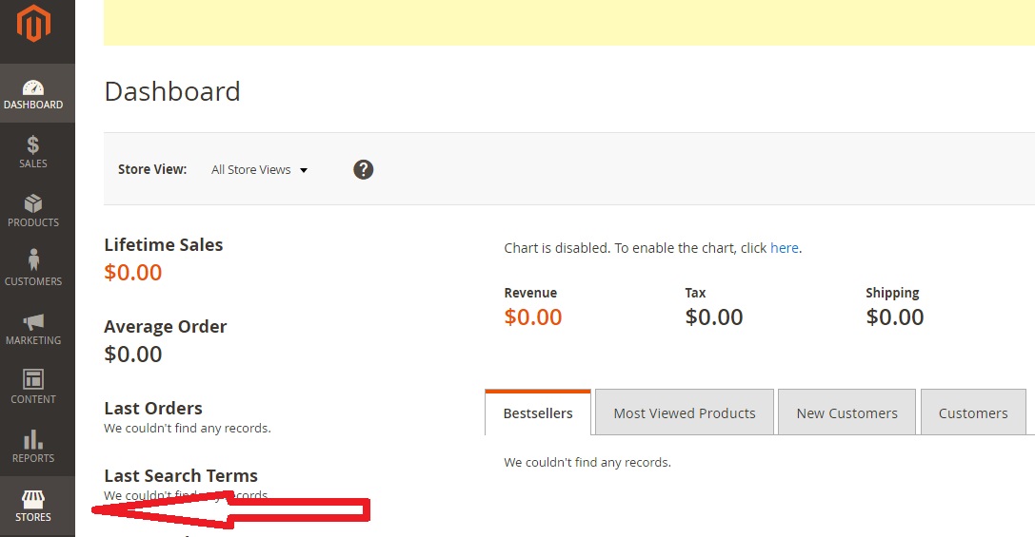Click the Lifetime Sales $0.00 amount
This screenshot has height=537, width=1035.
[133, 273]
